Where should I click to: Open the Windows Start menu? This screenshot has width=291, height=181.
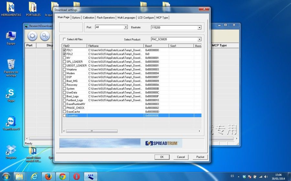coord(6,176)
